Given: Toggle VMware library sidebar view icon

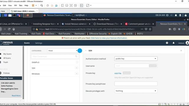Looking at the screenshot, I should pyautogui.click(x=62, y=5).
